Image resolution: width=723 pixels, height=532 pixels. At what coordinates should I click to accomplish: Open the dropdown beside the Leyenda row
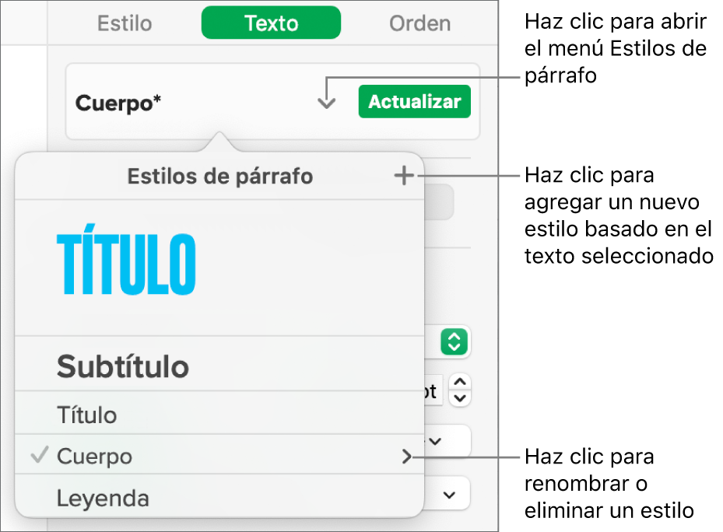tap(448, 495)
